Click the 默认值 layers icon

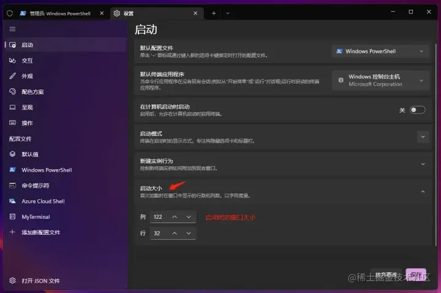(x=12, y=154)
